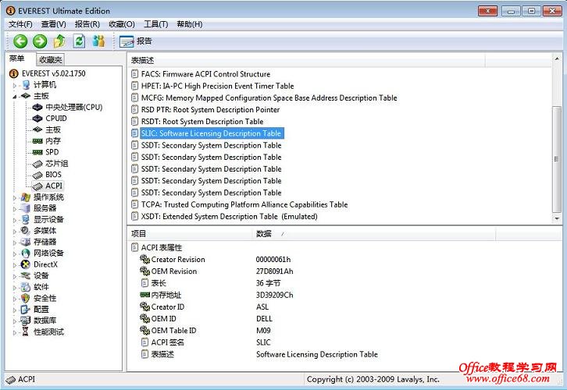Select the 软件 tree item
567x390 pixels.
pyautogui.click(x=41, y=287)
